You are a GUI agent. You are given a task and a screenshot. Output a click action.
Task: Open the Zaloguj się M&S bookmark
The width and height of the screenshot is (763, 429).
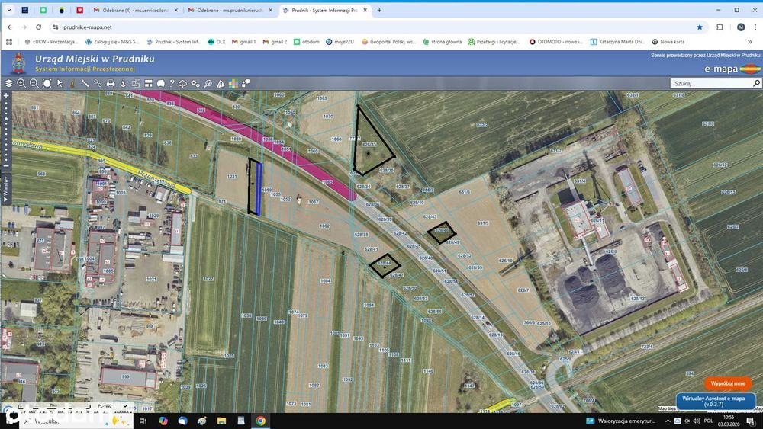point(112,42)
